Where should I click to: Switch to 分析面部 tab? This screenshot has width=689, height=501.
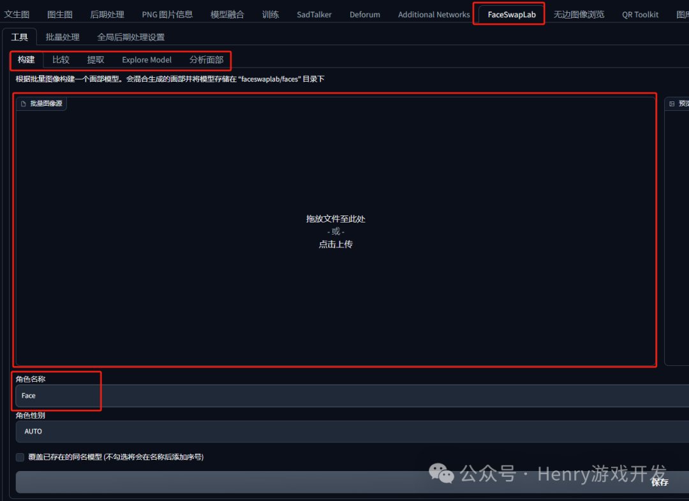206,60
